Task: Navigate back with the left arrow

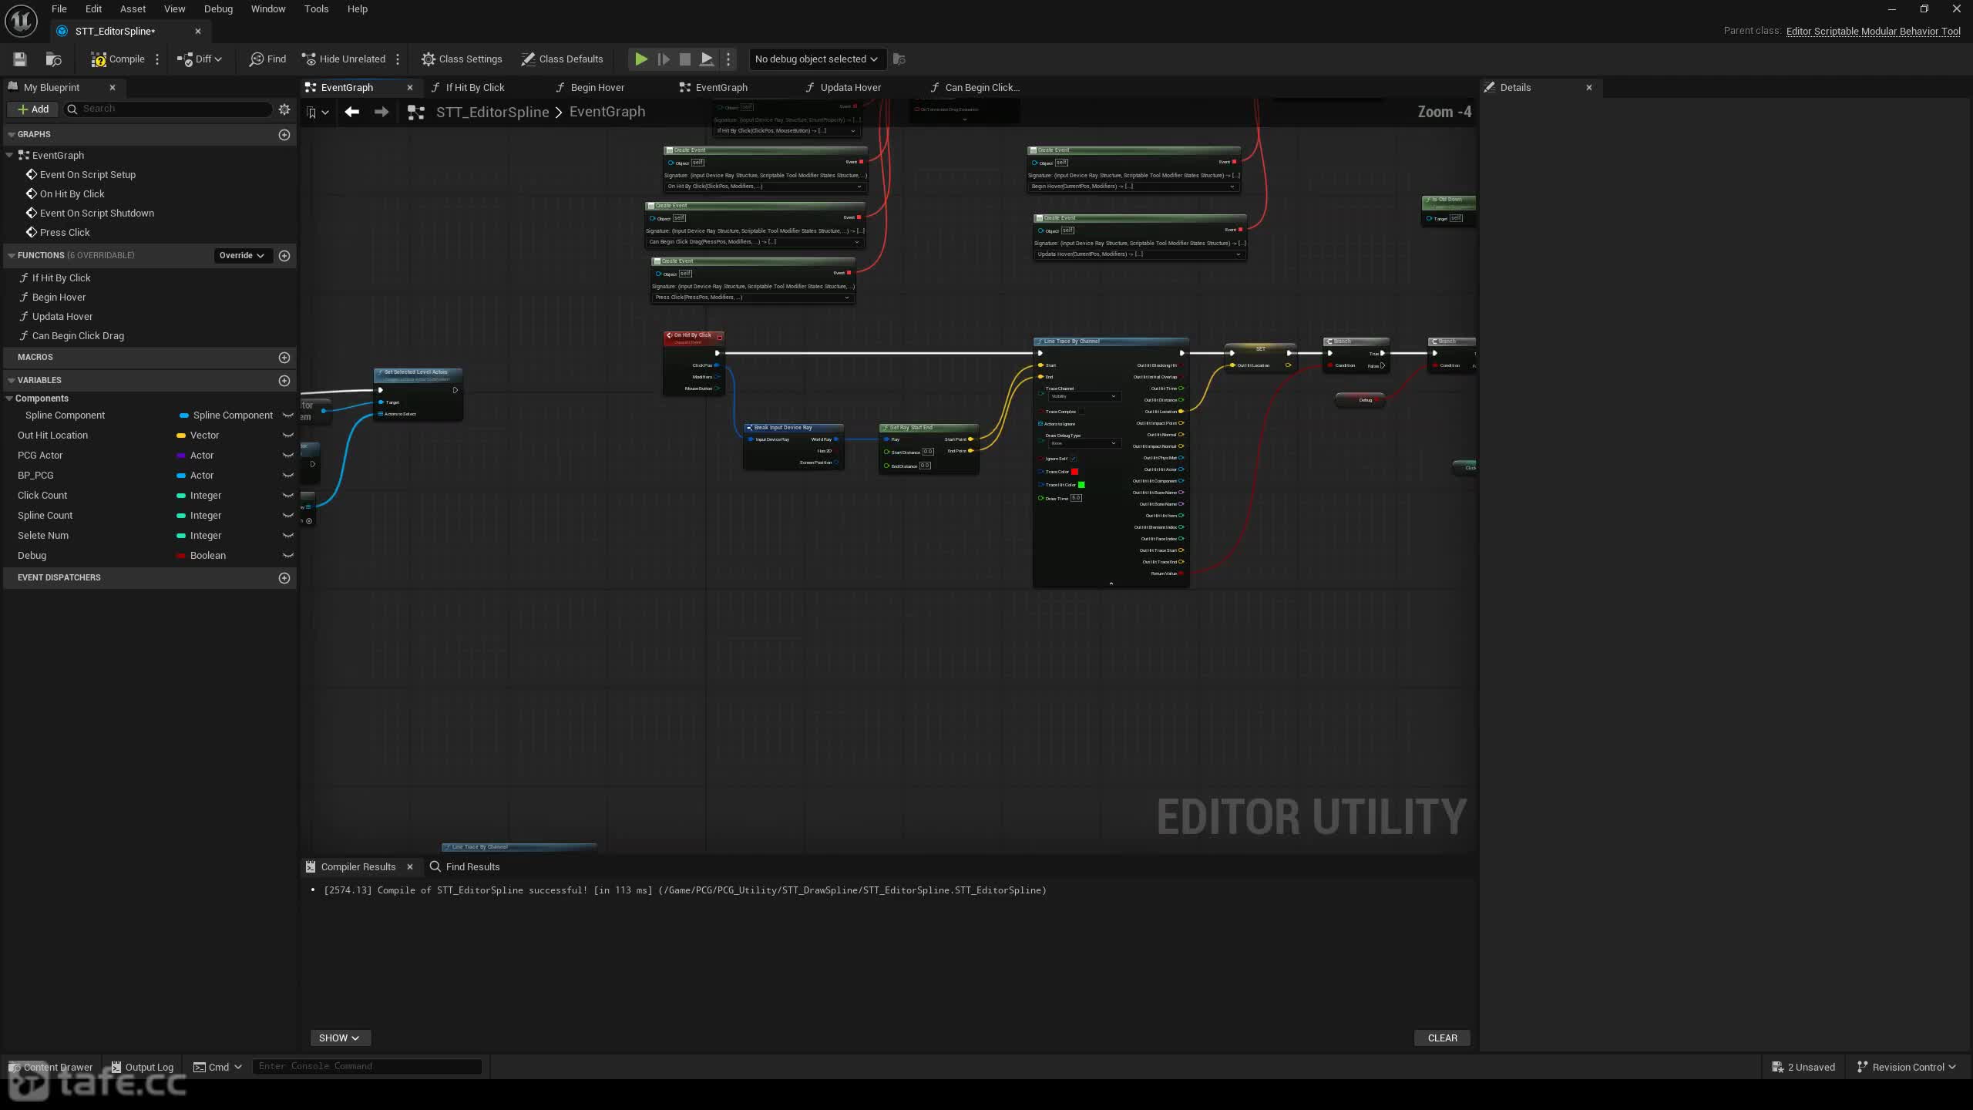Action: 352,113
